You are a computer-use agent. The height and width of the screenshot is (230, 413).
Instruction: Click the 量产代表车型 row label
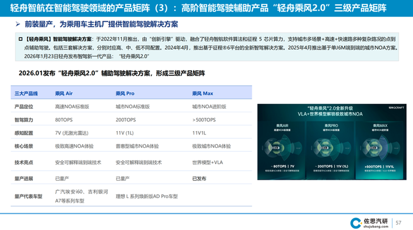pos(28,197)
